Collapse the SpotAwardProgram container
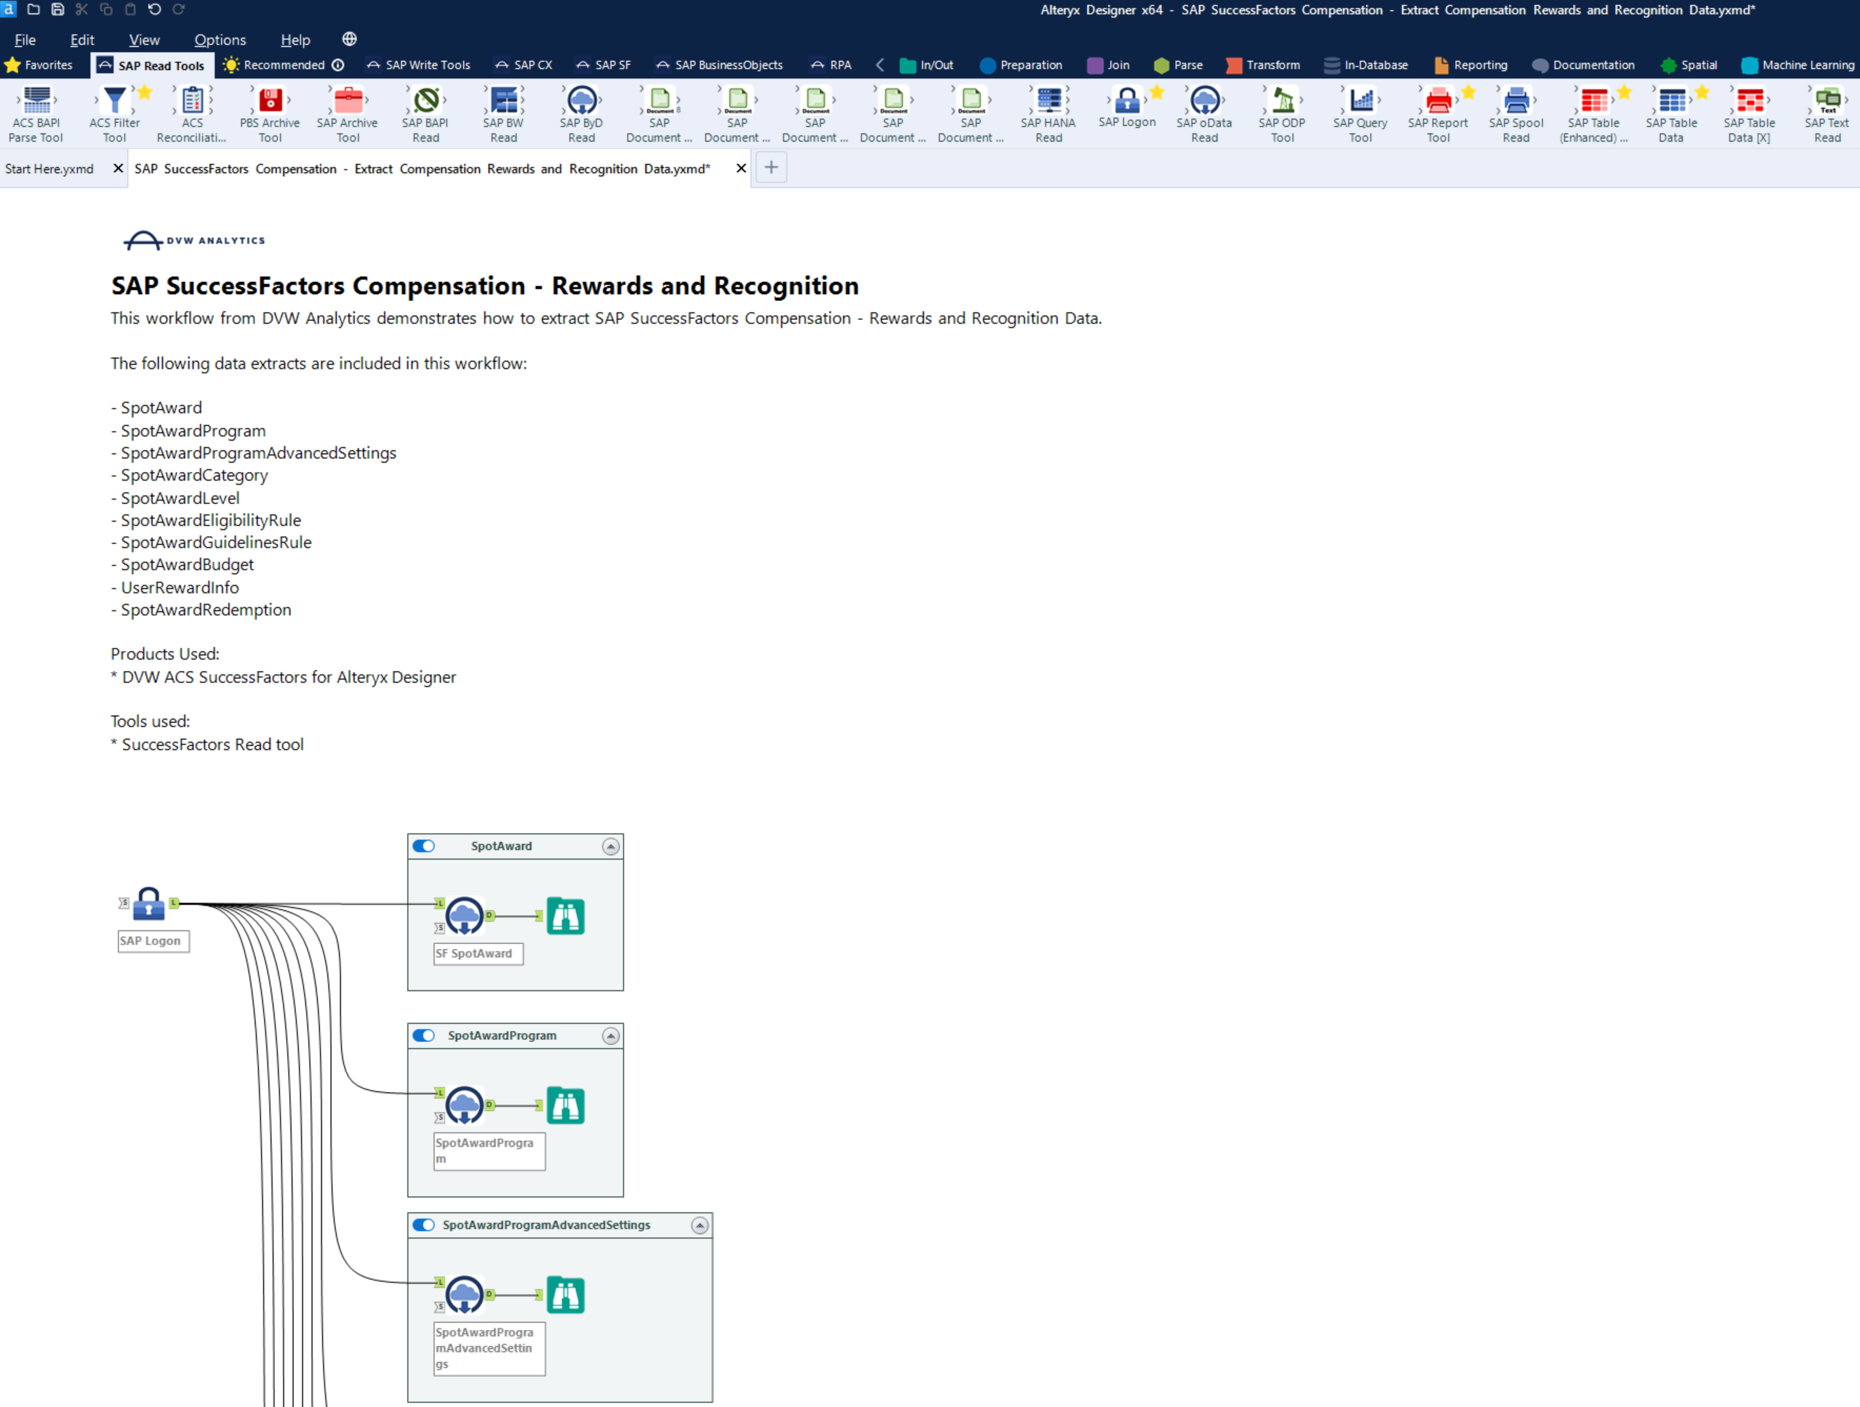The width and height of the screenshot is (1860, 1407). point(610,1036)
